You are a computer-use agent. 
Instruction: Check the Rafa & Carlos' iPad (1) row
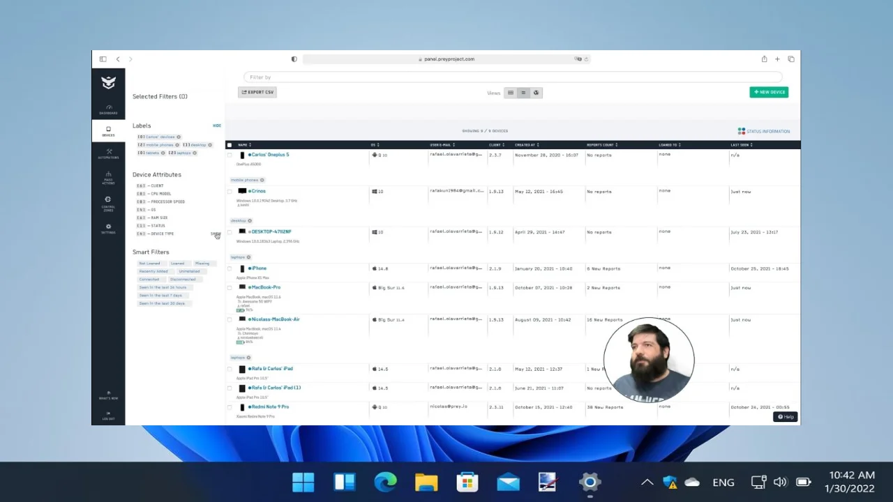[230, 388]
